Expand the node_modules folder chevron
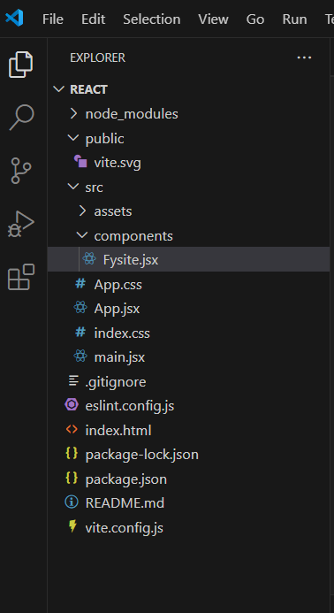 pyautogui.click(x=73, y=114)
